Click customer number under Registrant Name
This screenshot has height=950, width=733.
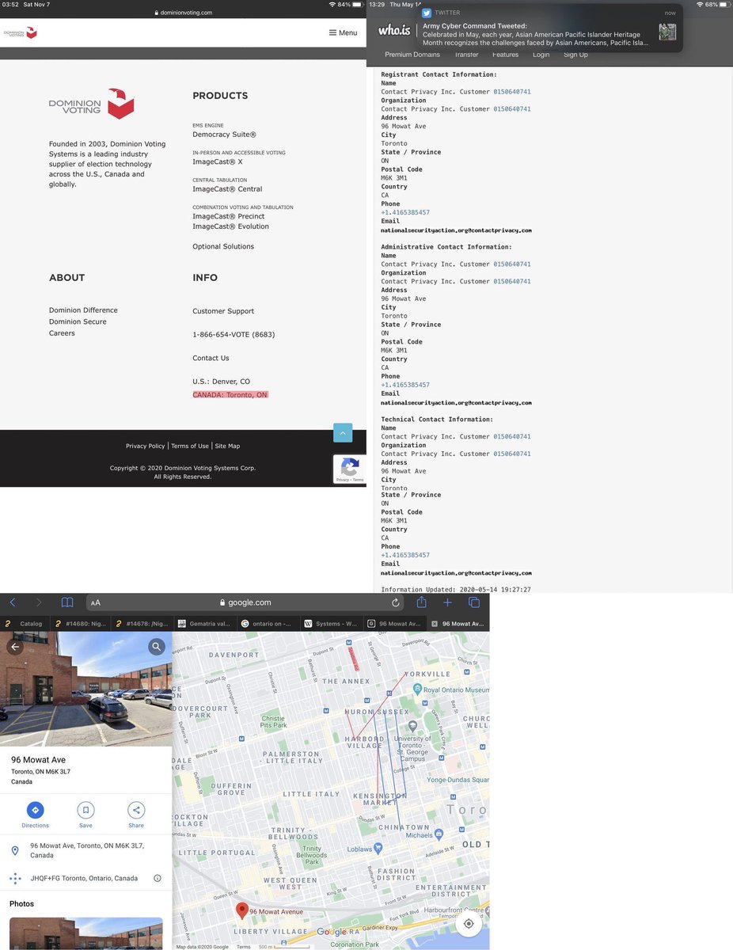coord(512,92)
